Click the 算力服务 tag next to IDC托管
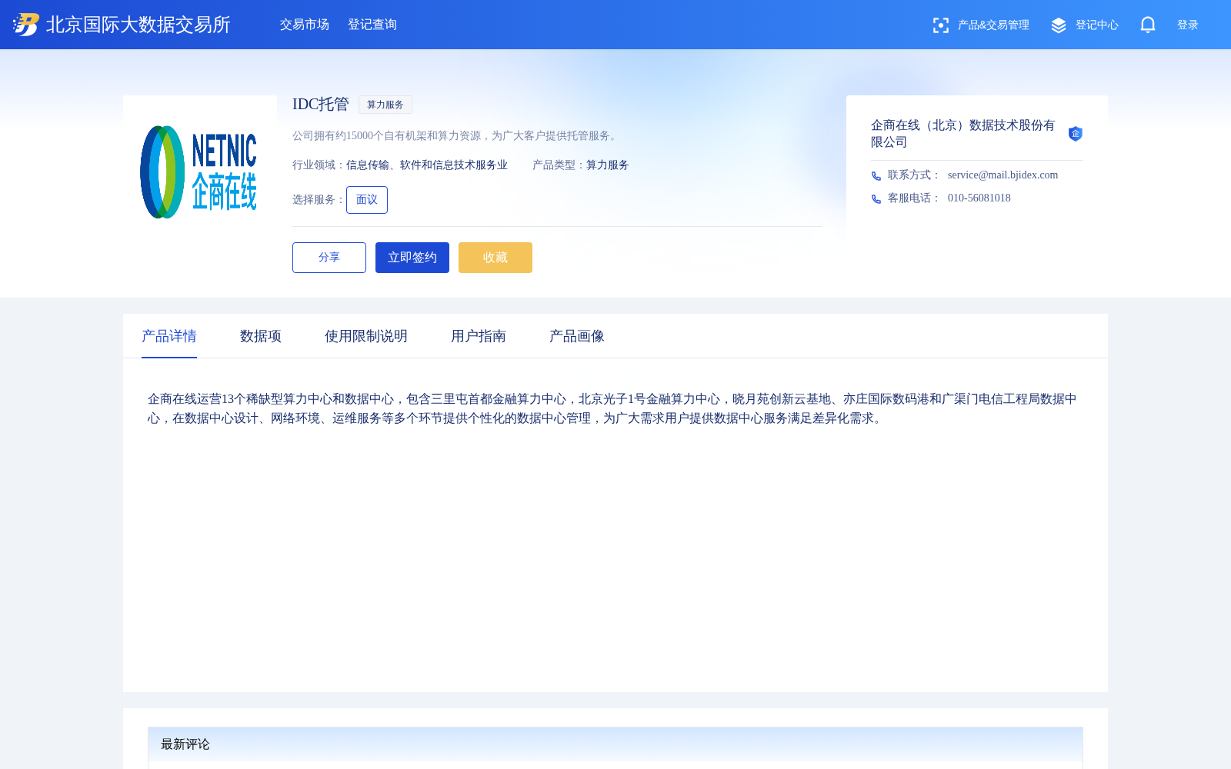The width and height of the screenshot is (1231, 769). tap(385, 105)
